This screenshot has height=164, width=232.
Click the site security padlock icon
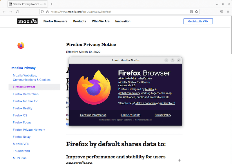tap(47, 12)
